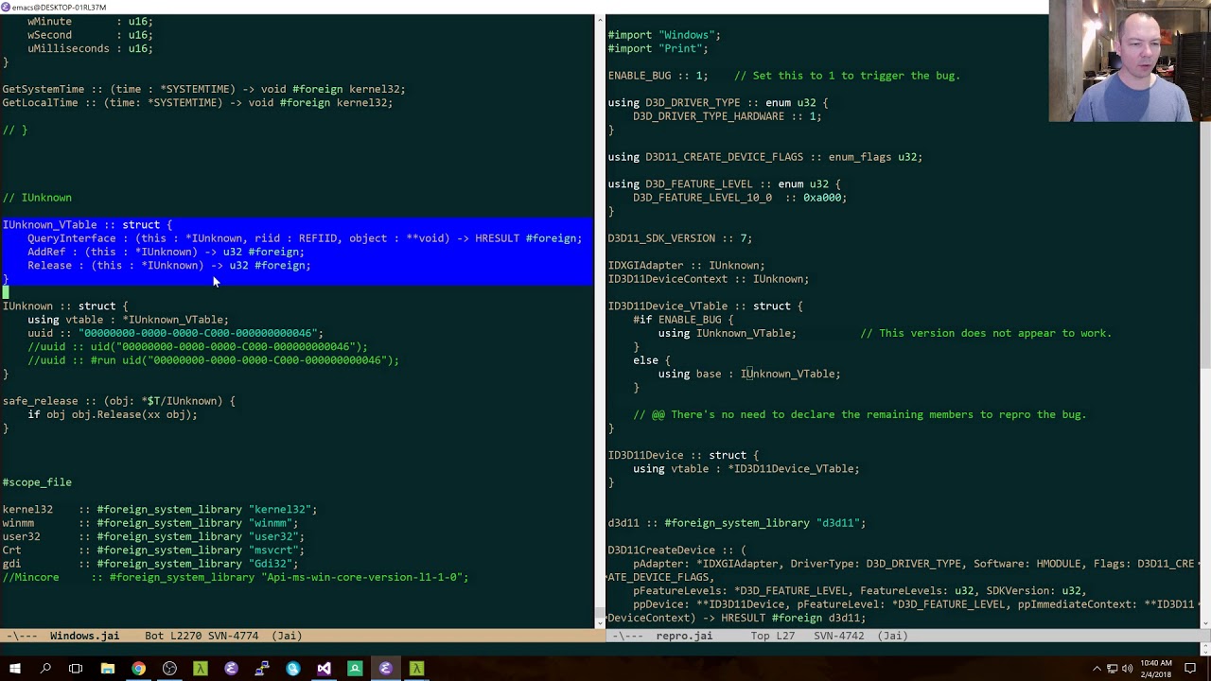This screenshot has width=1211, height=681.
Task: Click the GetSystemTime declaration line
Action: coord(203,89)
